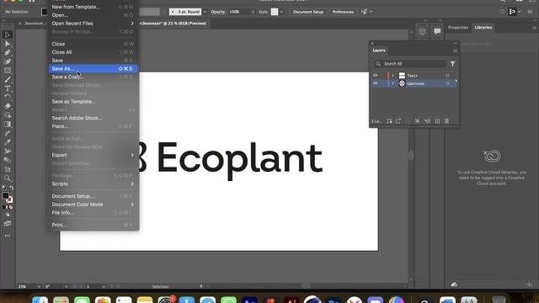Image resolution: width=539 pixels, height=303 pixels.
Task: Click the target circle of the top layer
Action: (447, 76)
